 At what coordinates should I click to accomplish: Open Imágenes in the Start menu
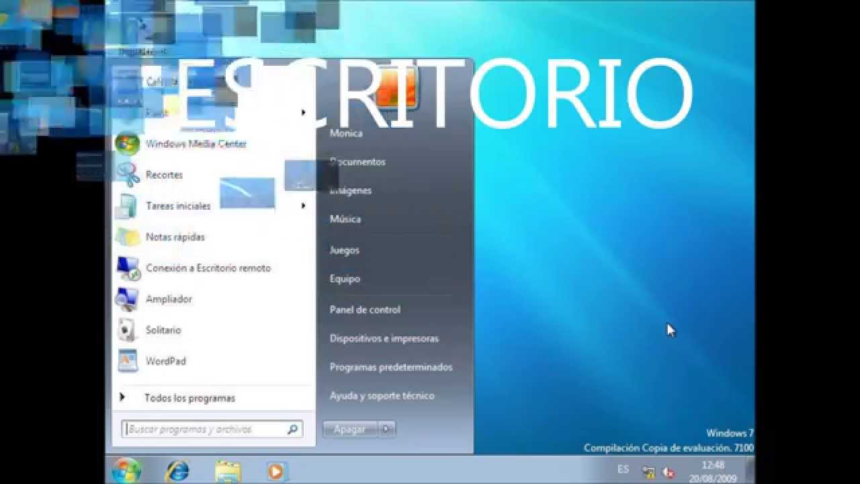(x=351, y=190)
